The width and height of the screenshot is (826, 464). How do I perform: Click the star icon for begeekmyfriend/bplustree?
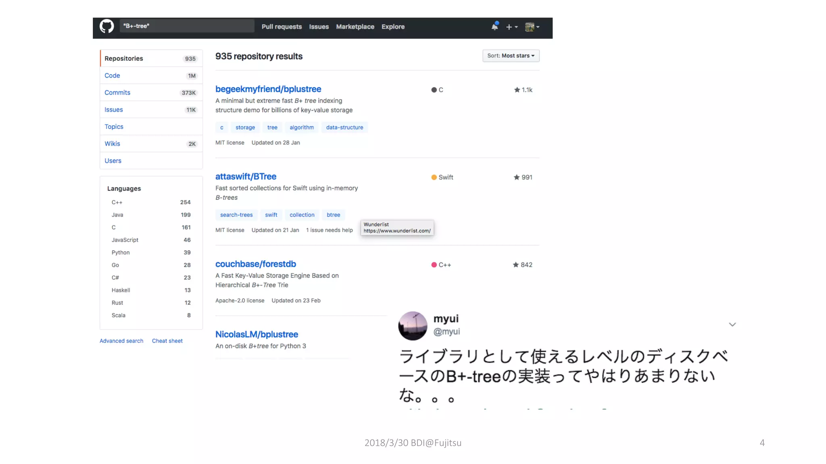pyautogui.click(x=517, y=90)
